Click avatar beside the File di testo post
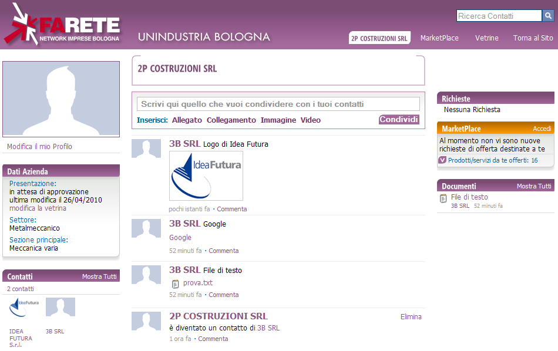The height and width of the screenshot is (351, 558). click(x=146, y=275)
